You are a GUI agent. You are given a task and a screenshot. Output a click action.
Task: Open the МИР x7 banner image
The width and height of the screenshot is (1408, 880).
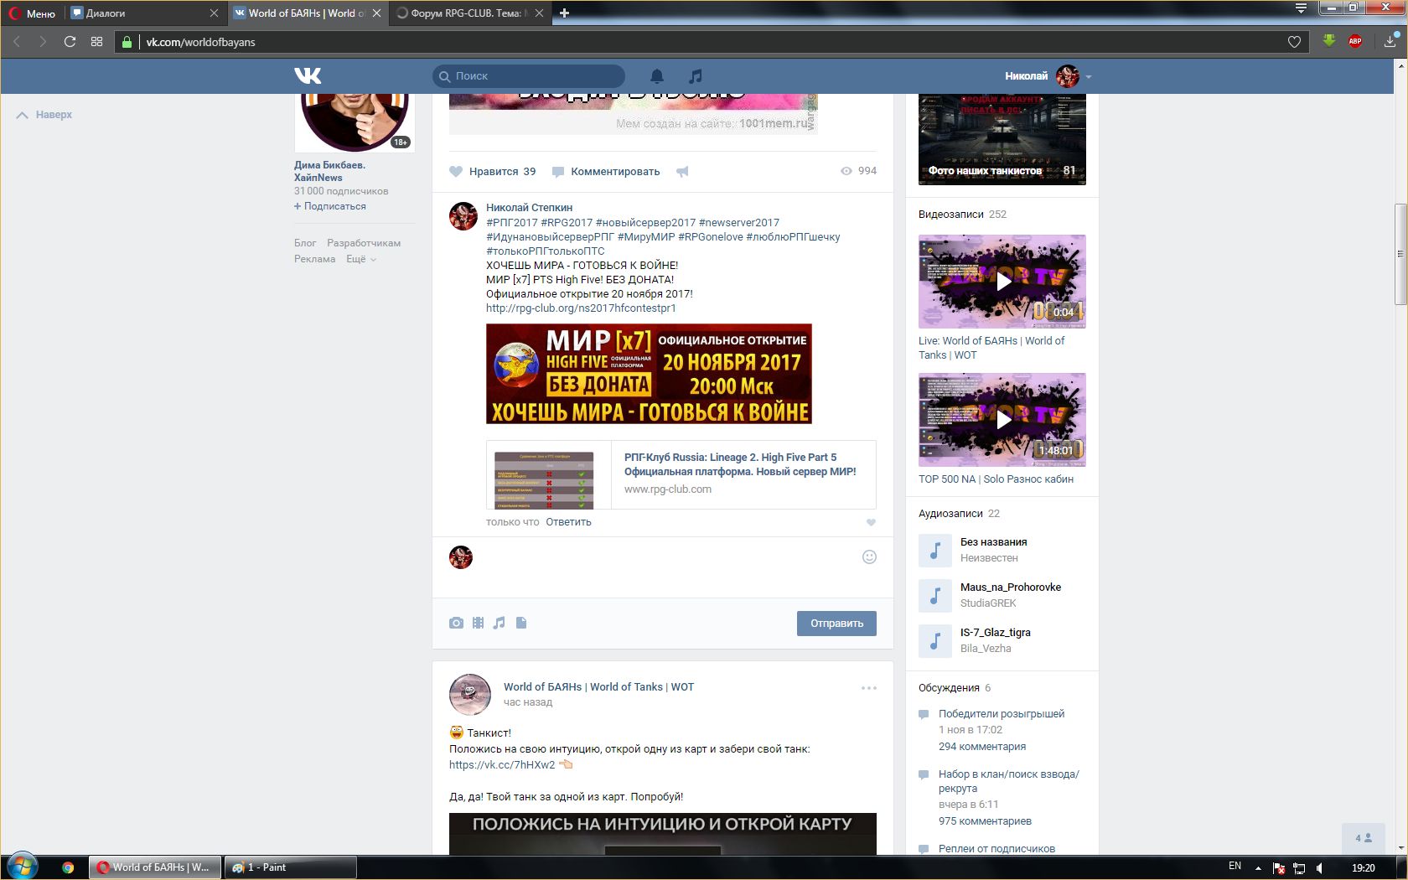[x=649, y=374]
